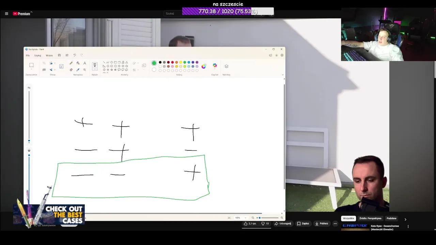The width and height of the screenshot is (436, 245).
Task: Click the Check Out The Best Cases banner
Action: coord(49,215)
